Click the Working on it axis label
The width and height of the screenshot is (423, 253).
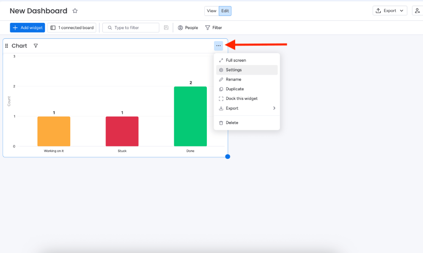[54, 151]
